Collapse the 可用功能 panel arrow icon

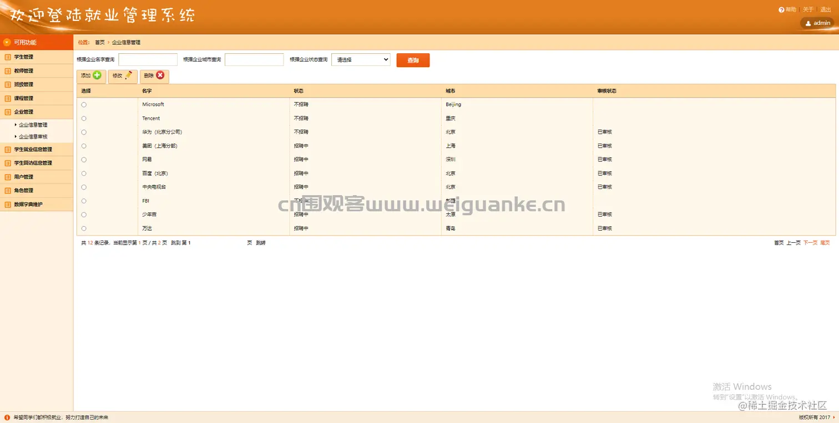click(7, 42)
